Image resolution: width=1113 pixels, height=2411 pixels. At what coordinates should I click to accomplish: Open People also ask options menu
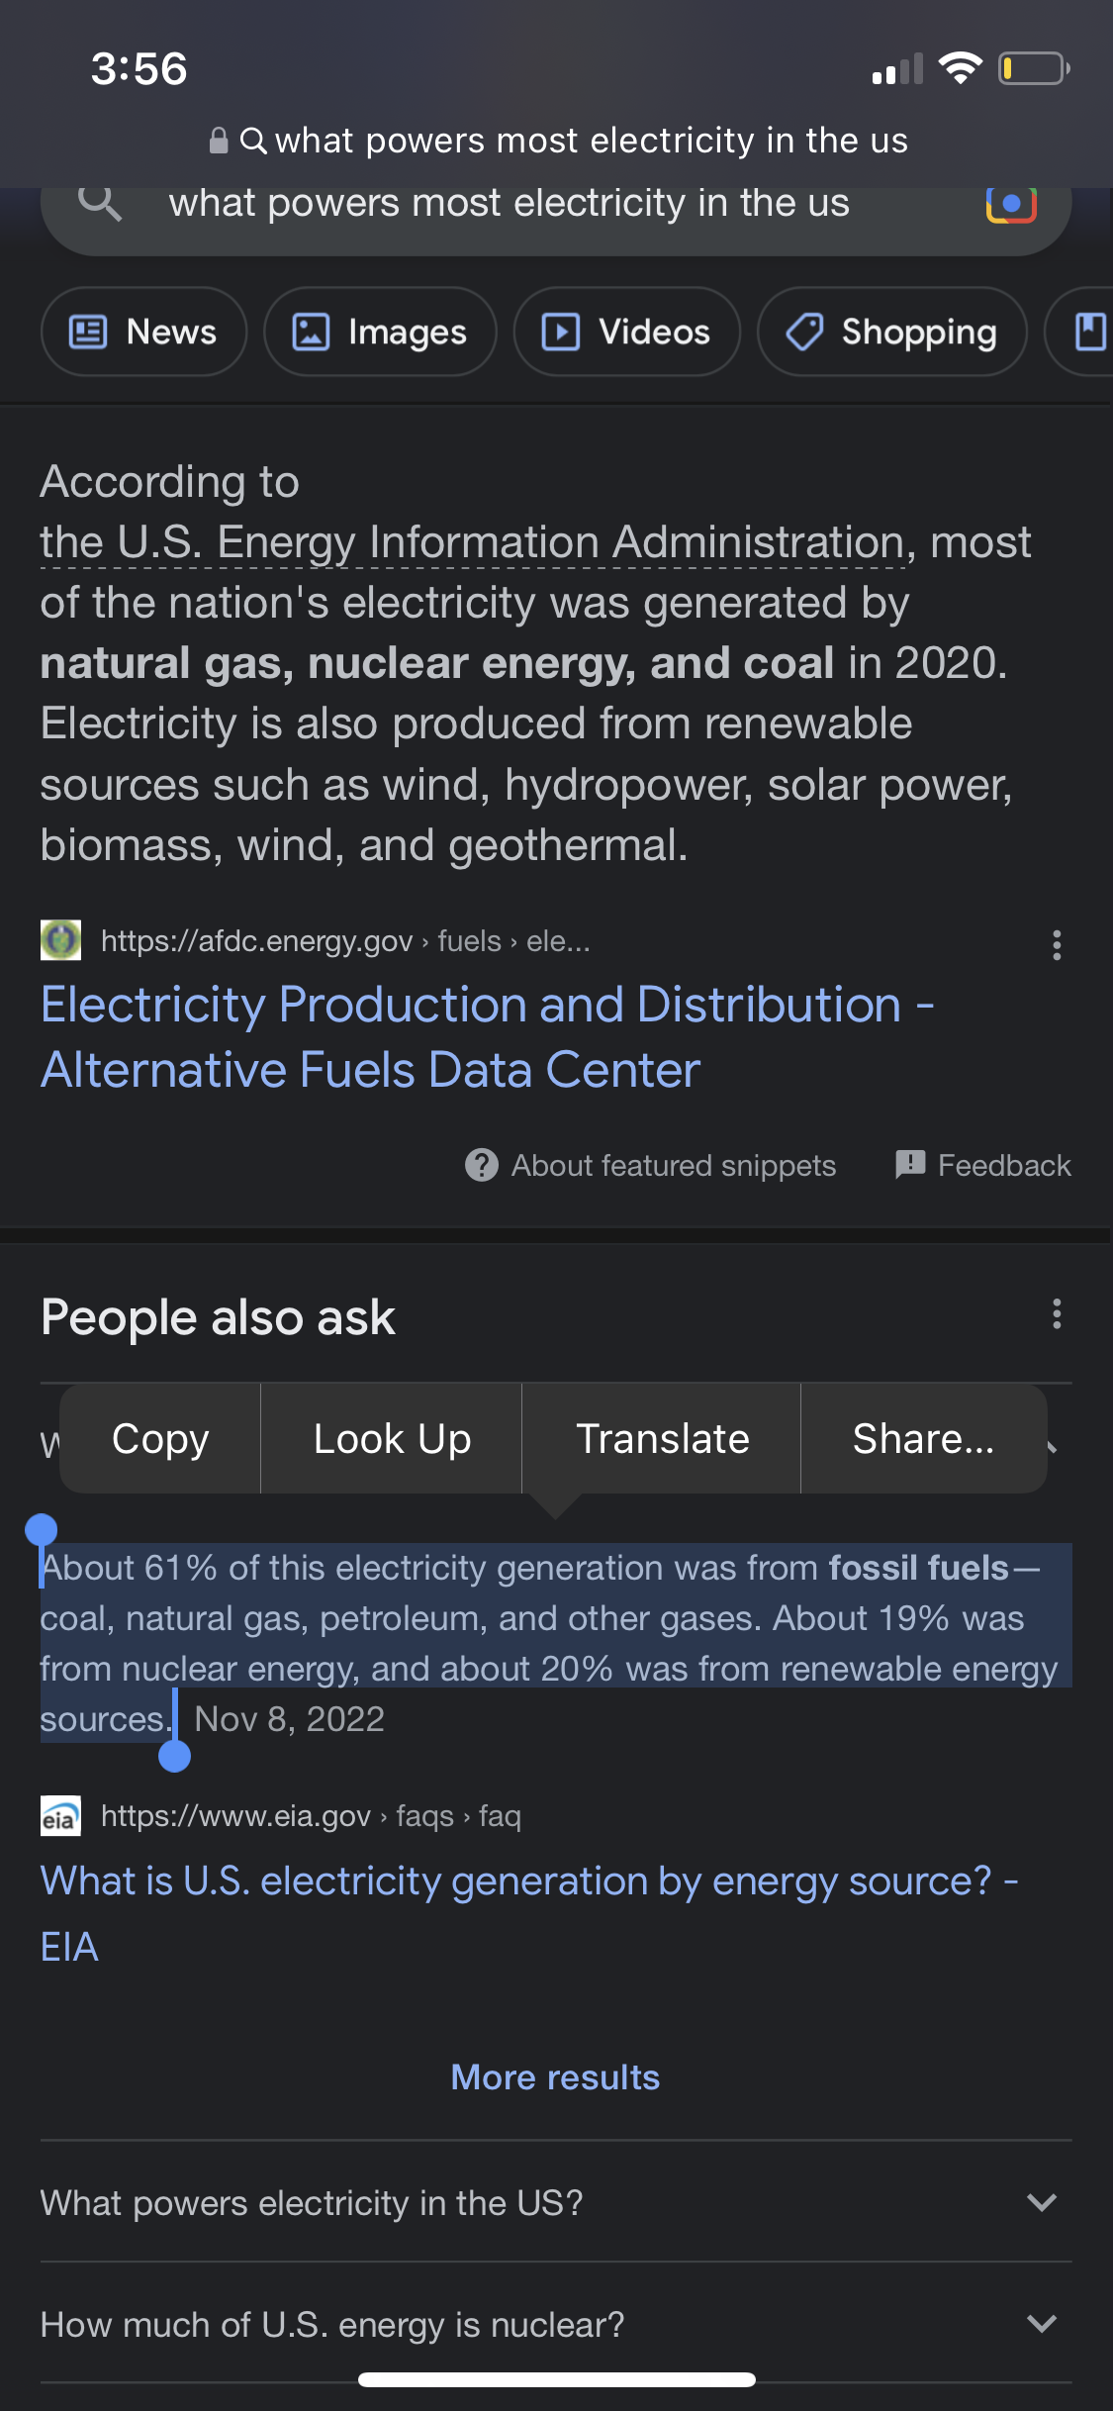[1057, 1314]
